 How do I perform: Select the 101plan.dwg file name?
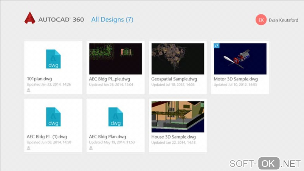click(39, 79)
